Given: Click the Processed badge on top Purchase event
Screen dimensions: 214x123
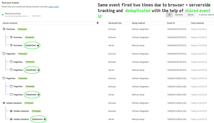Looking at the screenshot, I should [22, 29].
